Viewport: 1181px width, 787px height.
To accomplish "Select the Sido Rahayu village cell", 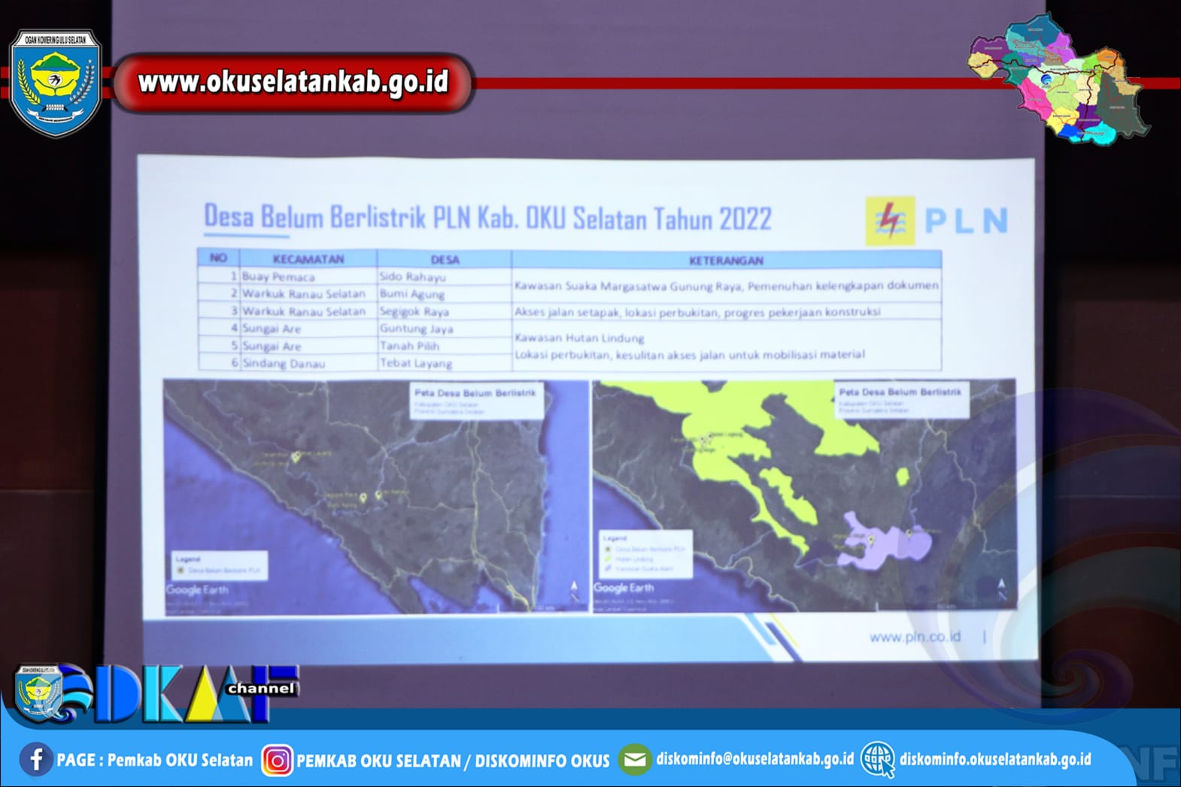I will (x=412, y=277).
